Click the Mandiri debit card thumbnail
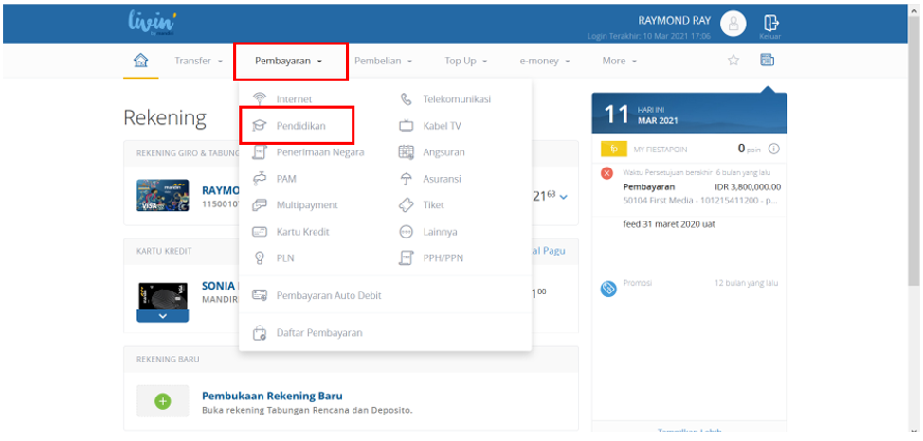 point(162,195)
